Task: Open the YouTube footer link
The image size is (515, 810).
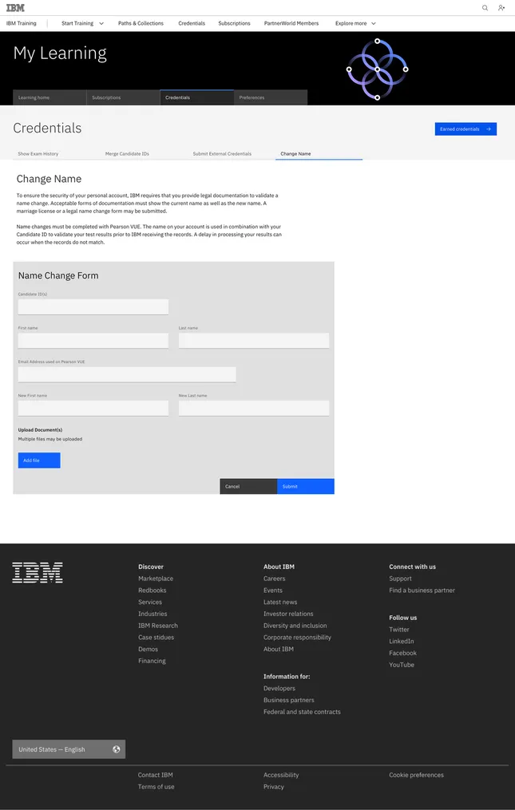Action: pos(402,665)
